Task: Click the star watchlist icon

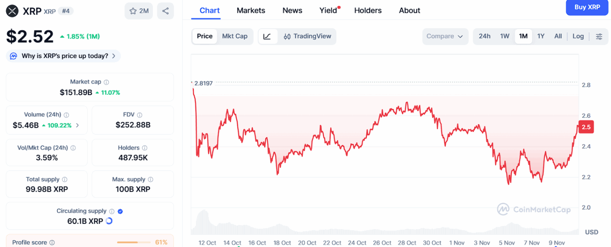Action: pyautogui.click(x=133, y=11)
